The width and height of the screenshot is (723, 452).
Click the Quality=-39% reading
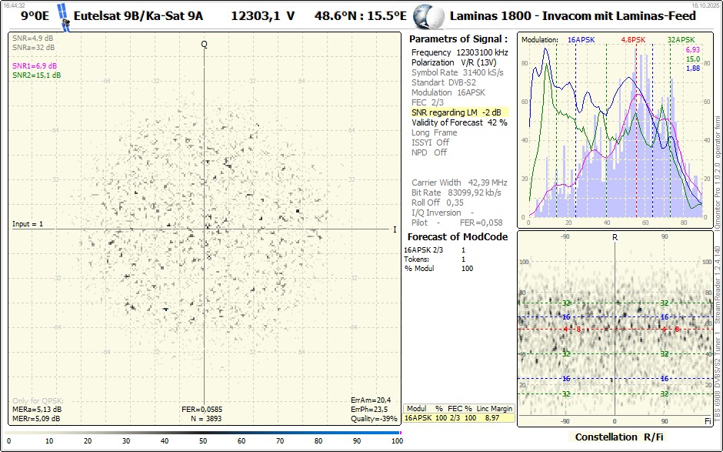[x=374, y=419]
